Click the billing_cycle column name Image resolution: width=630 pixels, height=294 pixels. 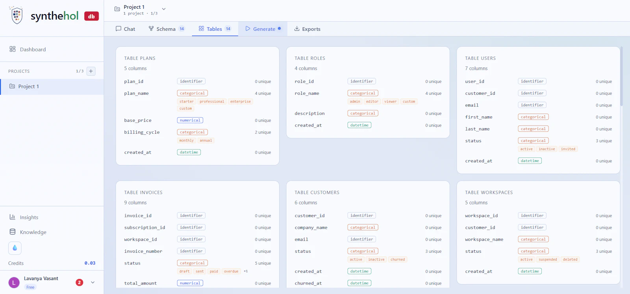coord(142,132)
